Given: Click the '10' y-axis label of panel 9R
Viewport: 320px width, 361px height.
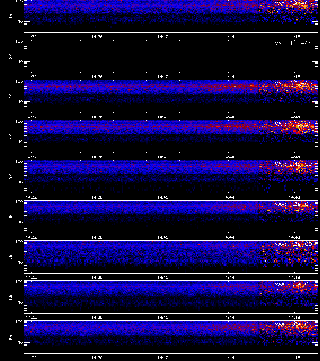Looking at the screenshot, I should tap(20, 343).
